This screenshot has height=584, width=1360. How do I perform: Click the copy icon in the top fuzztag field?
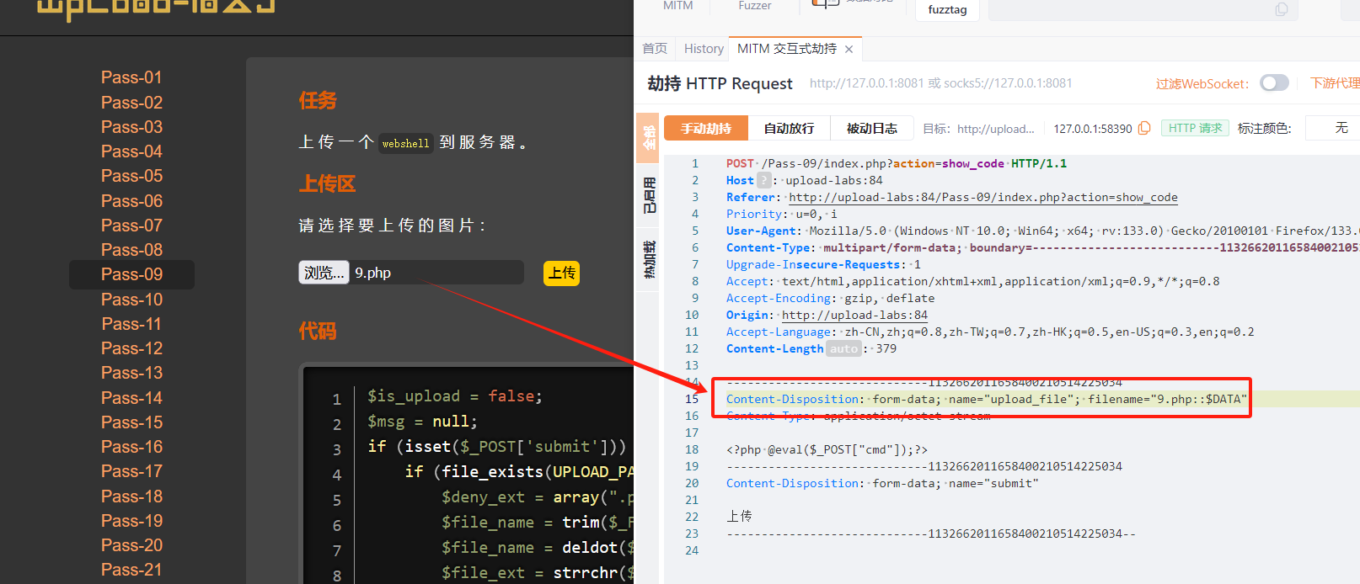[1282, 9]
